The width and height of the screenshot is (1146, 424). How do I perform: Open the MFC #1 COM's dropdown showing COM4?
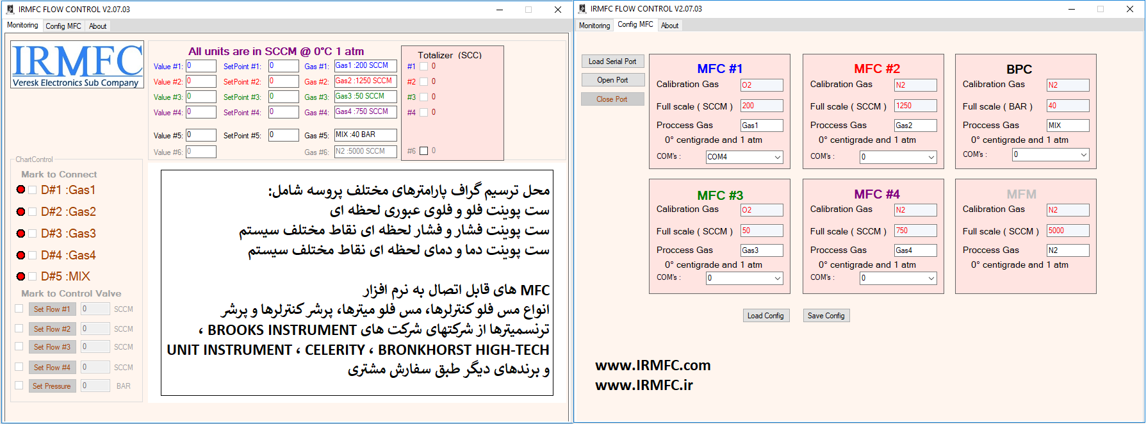(744, 157)
